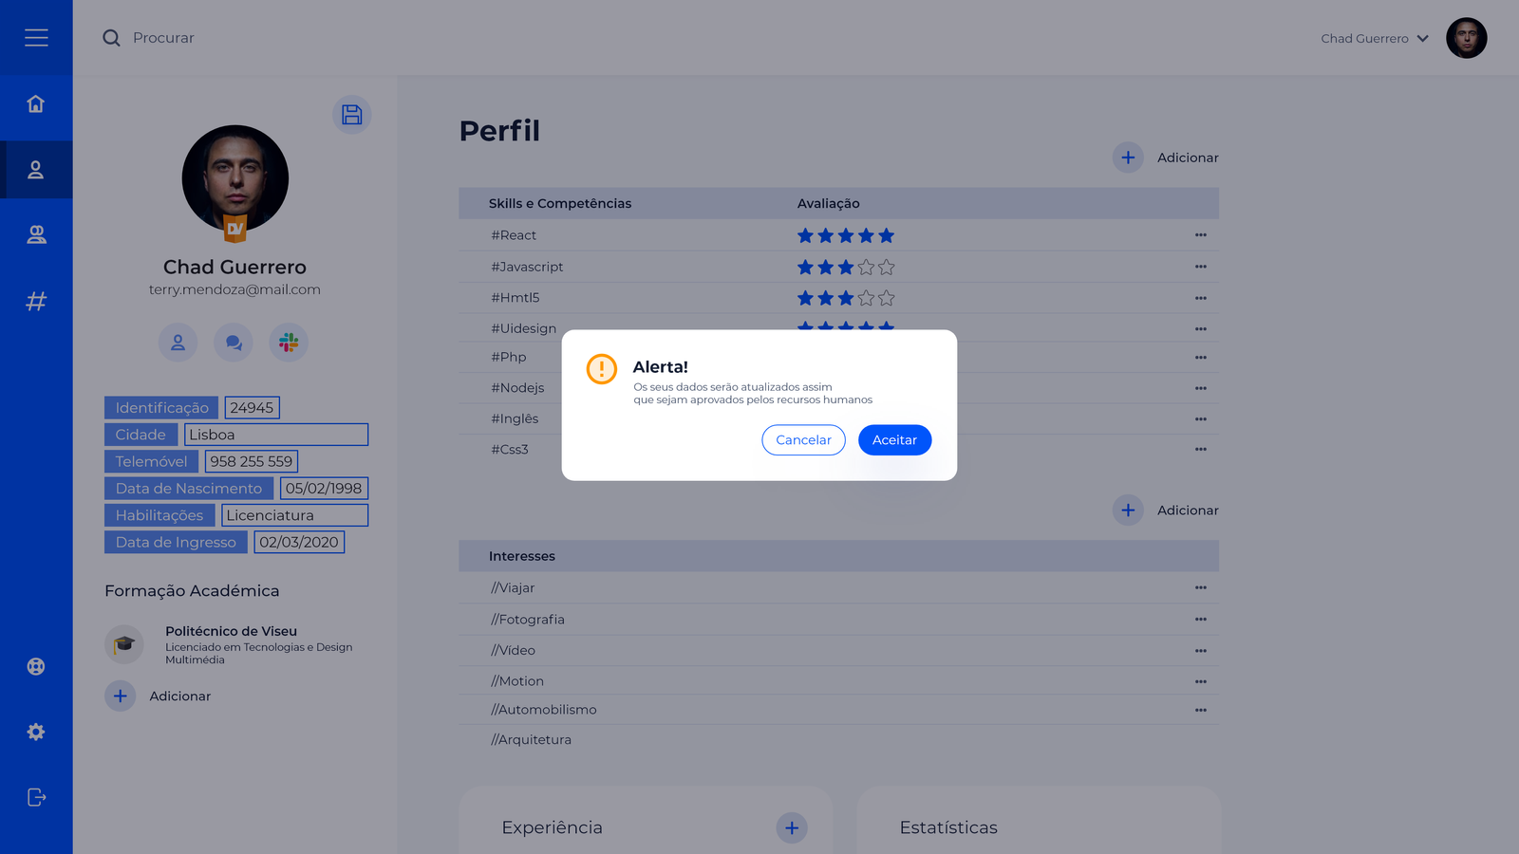Image resolution: width=1519 pixels, height=854 pixels.
Task: Open the hashtag skills sidebar icon
Action: pyautogui.click(x=36, y=301)
